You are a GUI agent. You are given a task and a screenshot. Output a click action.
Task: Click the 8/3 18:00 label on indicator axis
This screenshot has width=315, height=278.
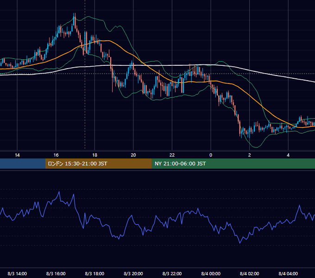pos(94,273)
